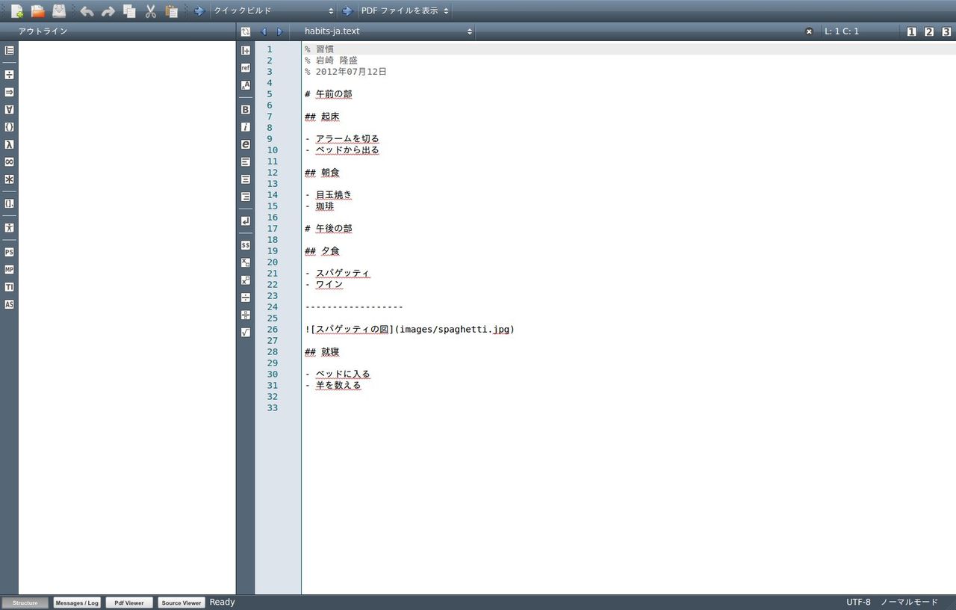Insert a display fraction dfrac
This screenshot has width=956, height=610.
click(x=246, y=315)
